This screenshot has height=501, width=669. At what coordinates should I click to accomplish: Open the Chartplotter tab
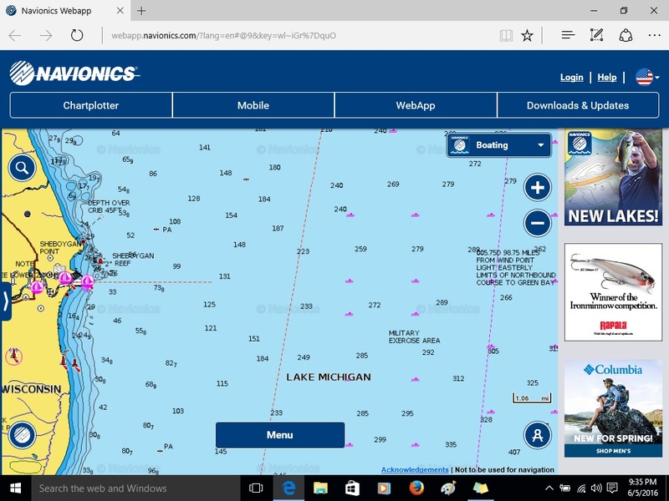(91, 105)
